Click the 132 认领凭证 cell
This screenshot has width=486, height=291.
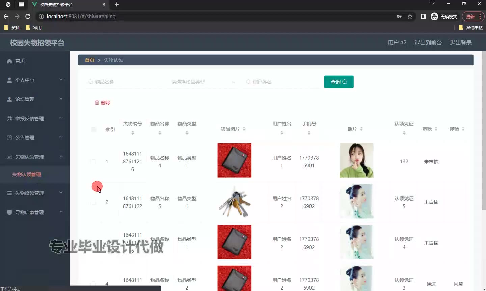coord(404,162)
